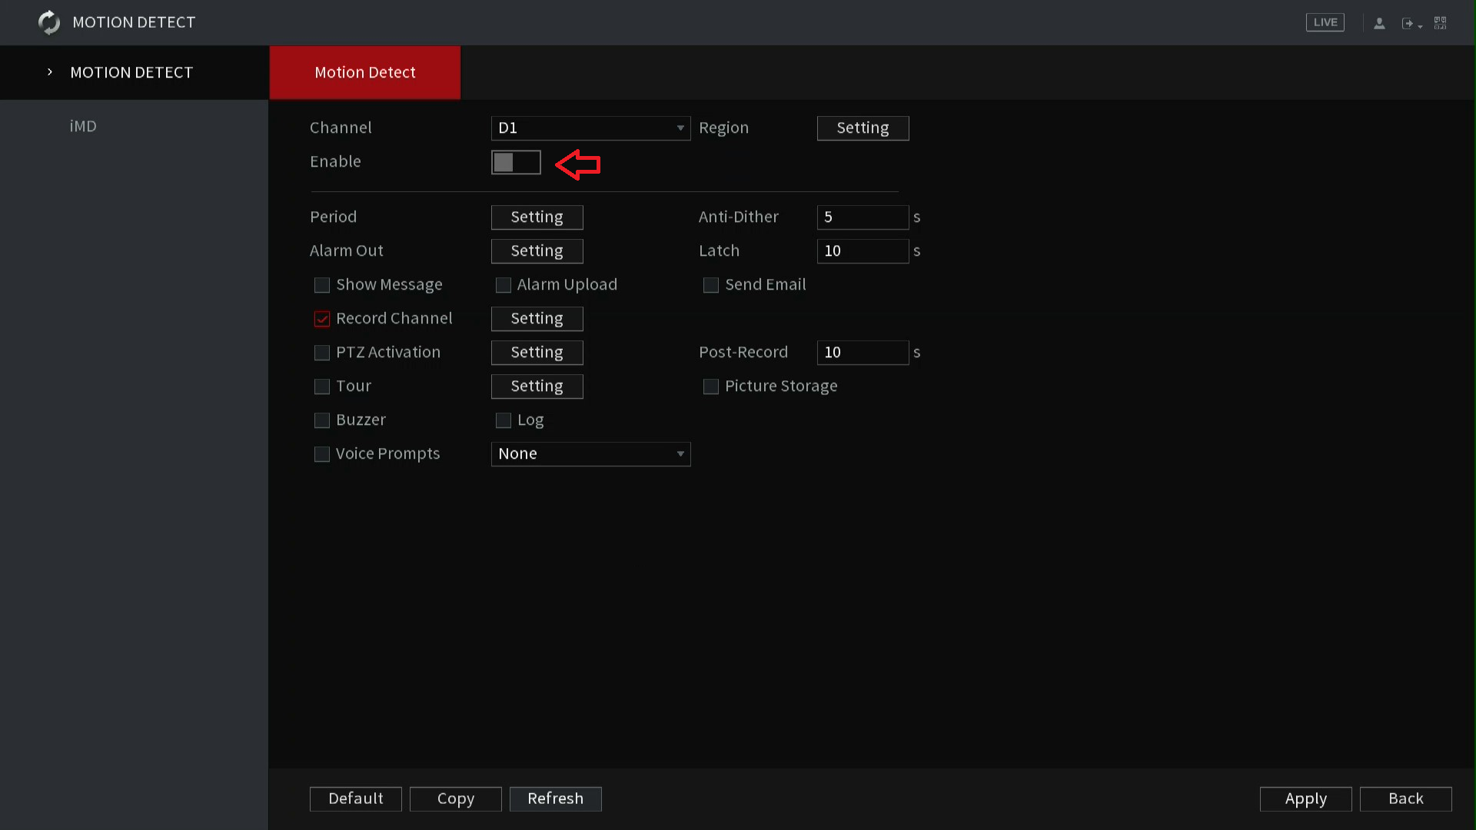
Task: Open the Region Setting dialog
Action: (863, 128)
